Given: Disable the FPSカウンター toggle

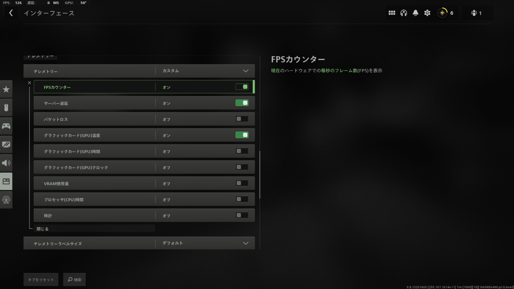Looking at the screenshot, I should (242, 87).
